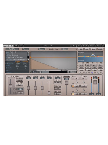Toggle the Dry/Wet mode button
The width and height of the screenshot is (108, 145).
(x=67, y=76)
